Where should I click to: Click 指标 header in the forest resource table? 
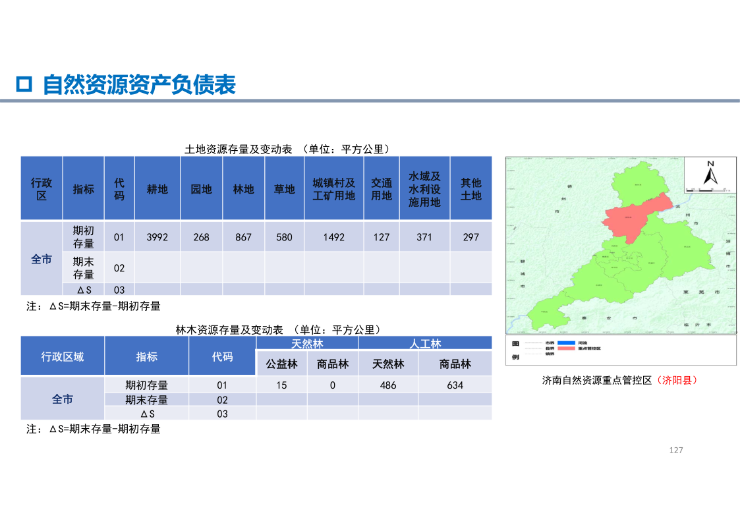[x=147, y=356]
